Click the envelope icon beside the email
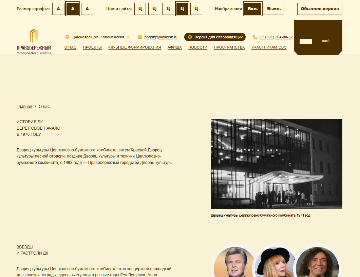The image size is (360, 277). pyautogui.click(x=139, y=37)
